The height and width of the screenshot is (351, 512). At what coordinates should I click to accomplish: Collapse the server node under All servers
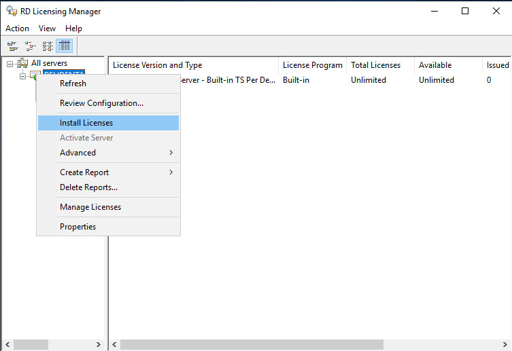coord(22,76)
